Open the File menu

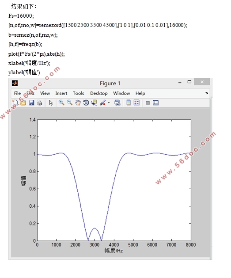[x=17, y=93]
